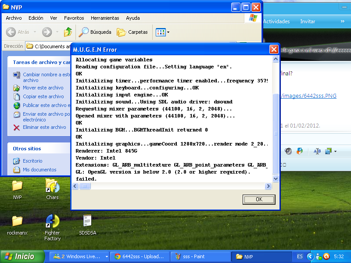351x263 pixels.
Task: Select Copiar este archivo task link
Action: tap(43, 96)
